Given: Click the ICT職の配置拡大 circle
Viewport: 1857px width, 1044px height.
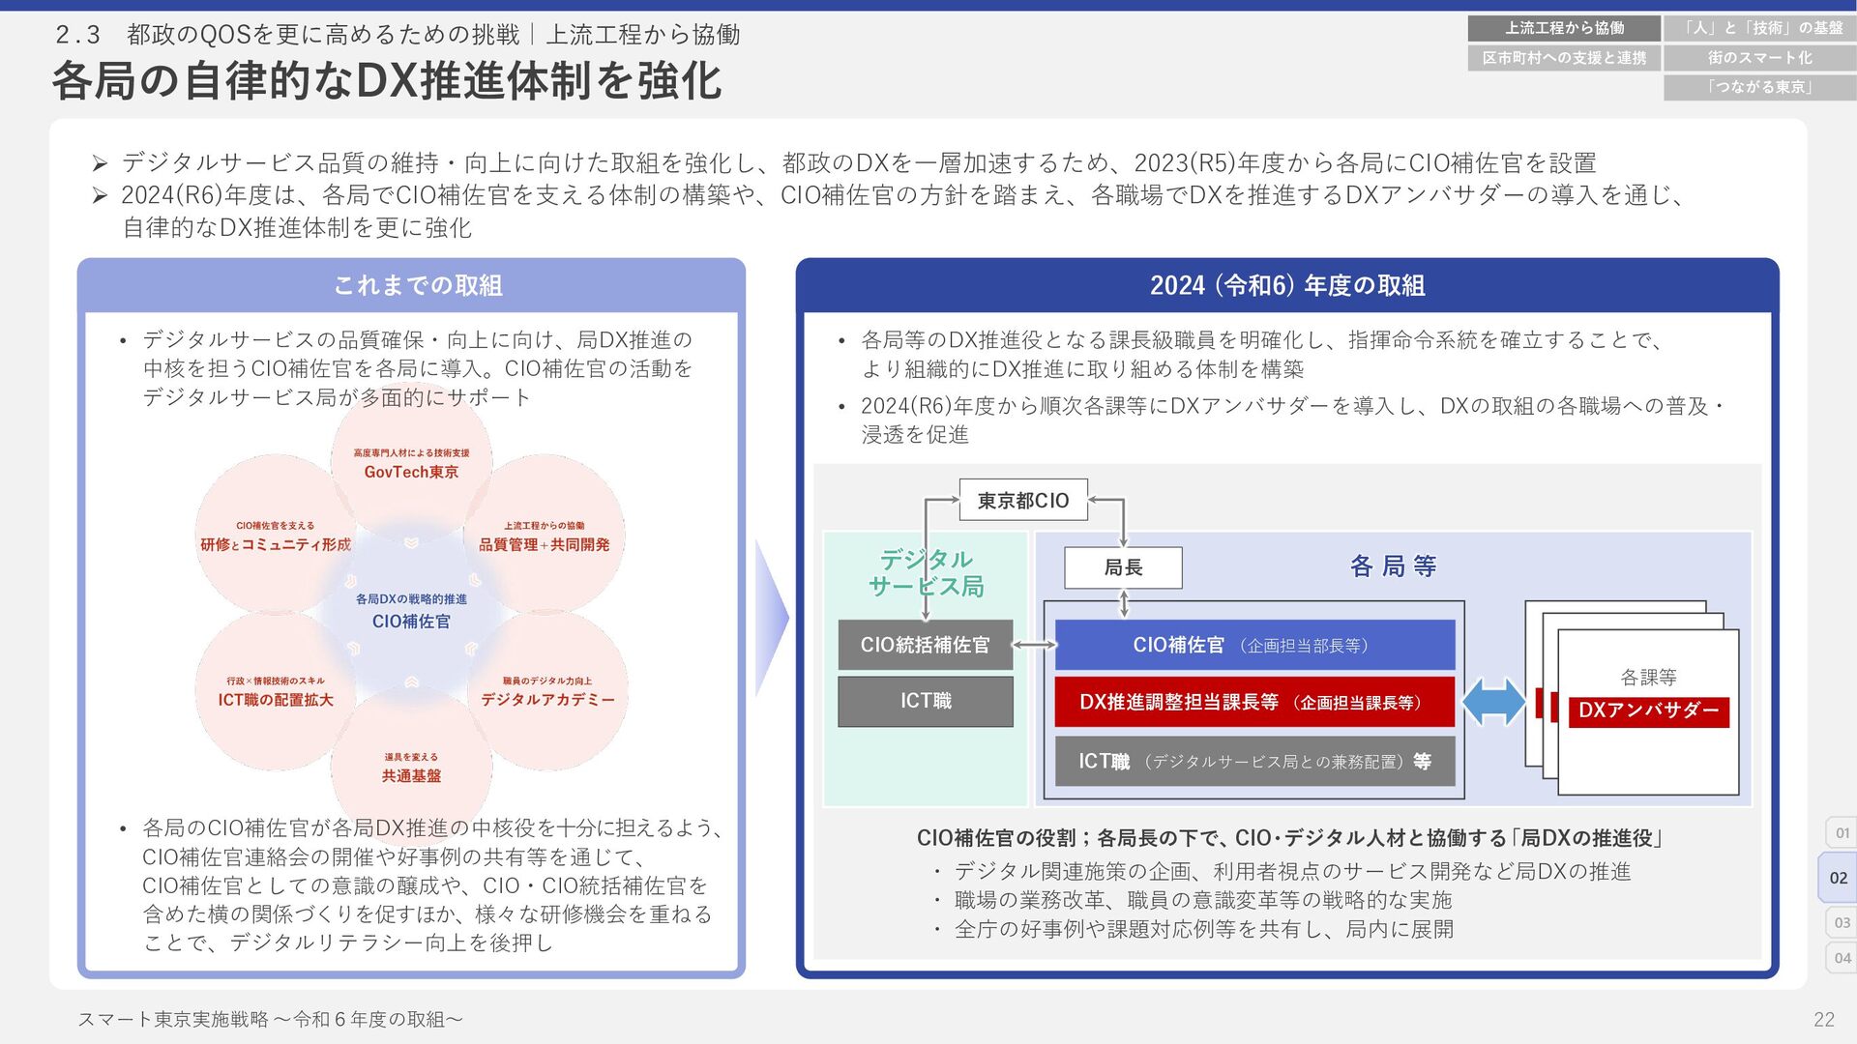Looking at the screenshot, I should pos(276,691).
